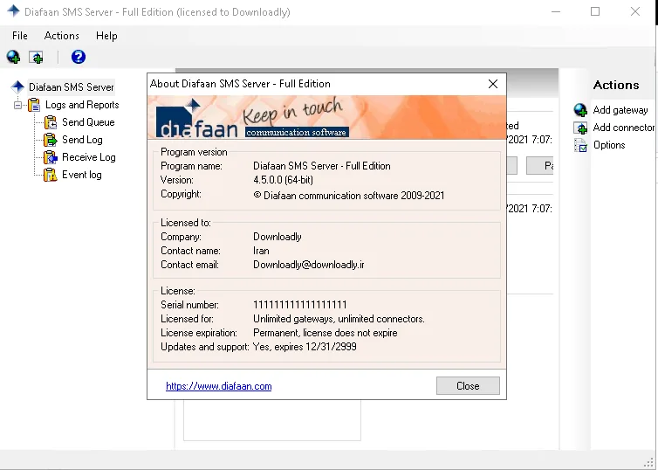Open the File menu
Screen dimensions: 658x470
20,36
